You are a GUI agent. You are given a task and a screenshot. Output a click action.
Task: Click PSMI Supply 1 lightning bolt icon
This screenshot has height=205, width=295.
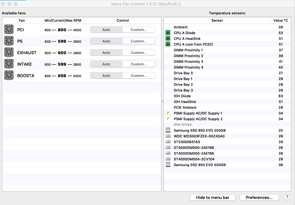pos(168,113)
